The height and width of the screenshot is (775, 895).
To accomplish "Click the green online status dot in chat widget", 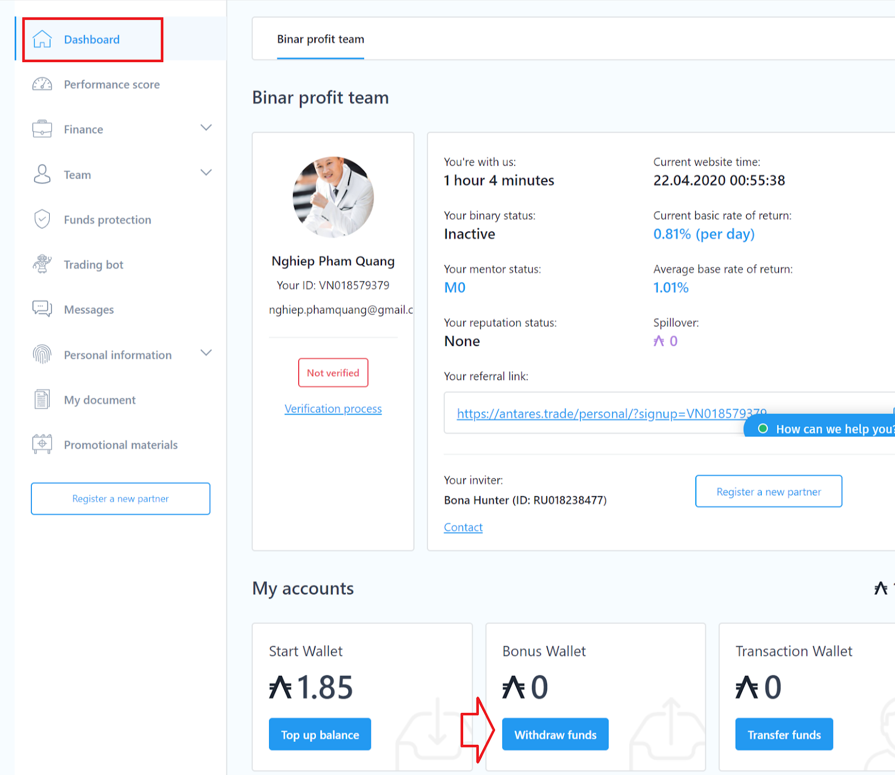I will tap(763, 429).
